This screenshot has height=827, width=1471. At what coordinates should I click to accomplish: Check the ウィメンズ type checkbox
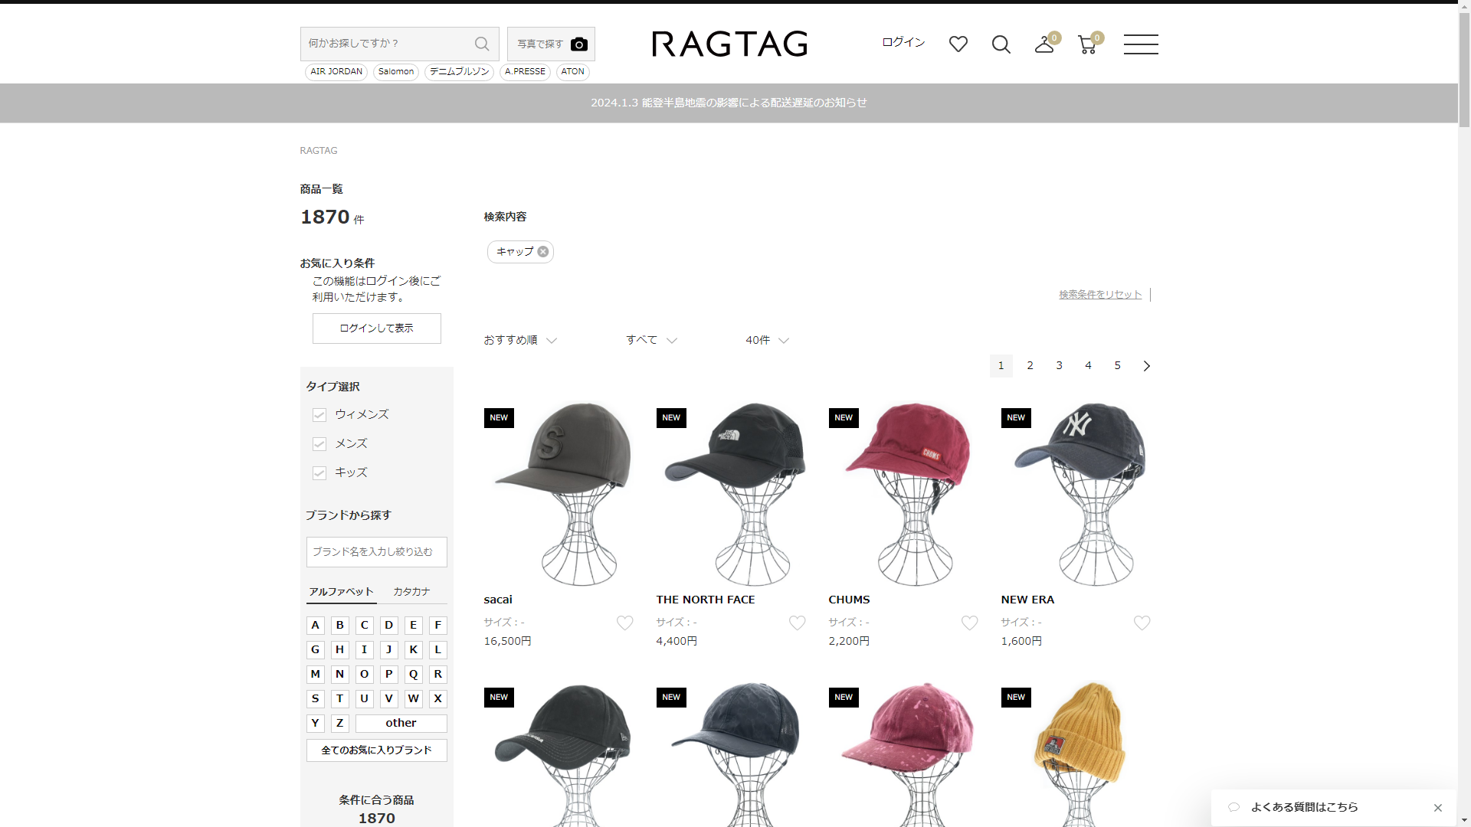click(319, 415)
